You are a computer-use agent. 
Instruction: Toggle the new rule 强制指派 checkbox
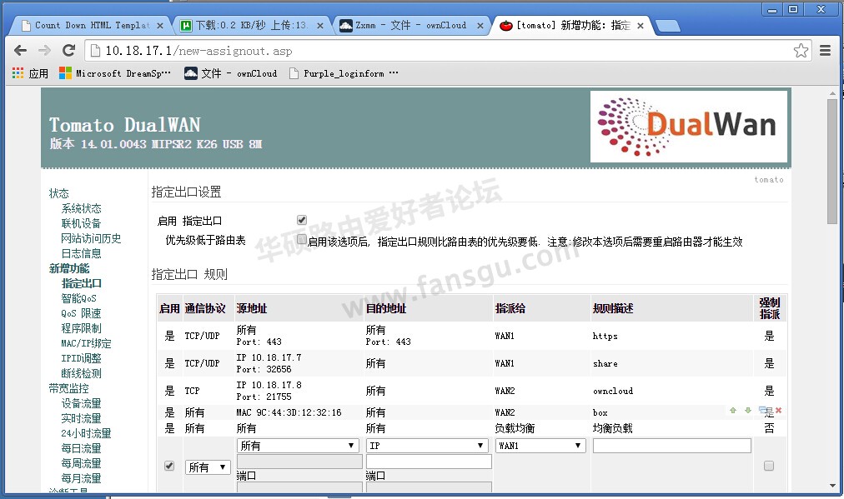tap(769, 466)
